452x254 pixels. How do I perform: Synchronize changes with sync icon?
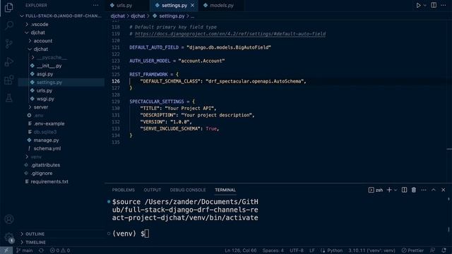tap(41, 250)
